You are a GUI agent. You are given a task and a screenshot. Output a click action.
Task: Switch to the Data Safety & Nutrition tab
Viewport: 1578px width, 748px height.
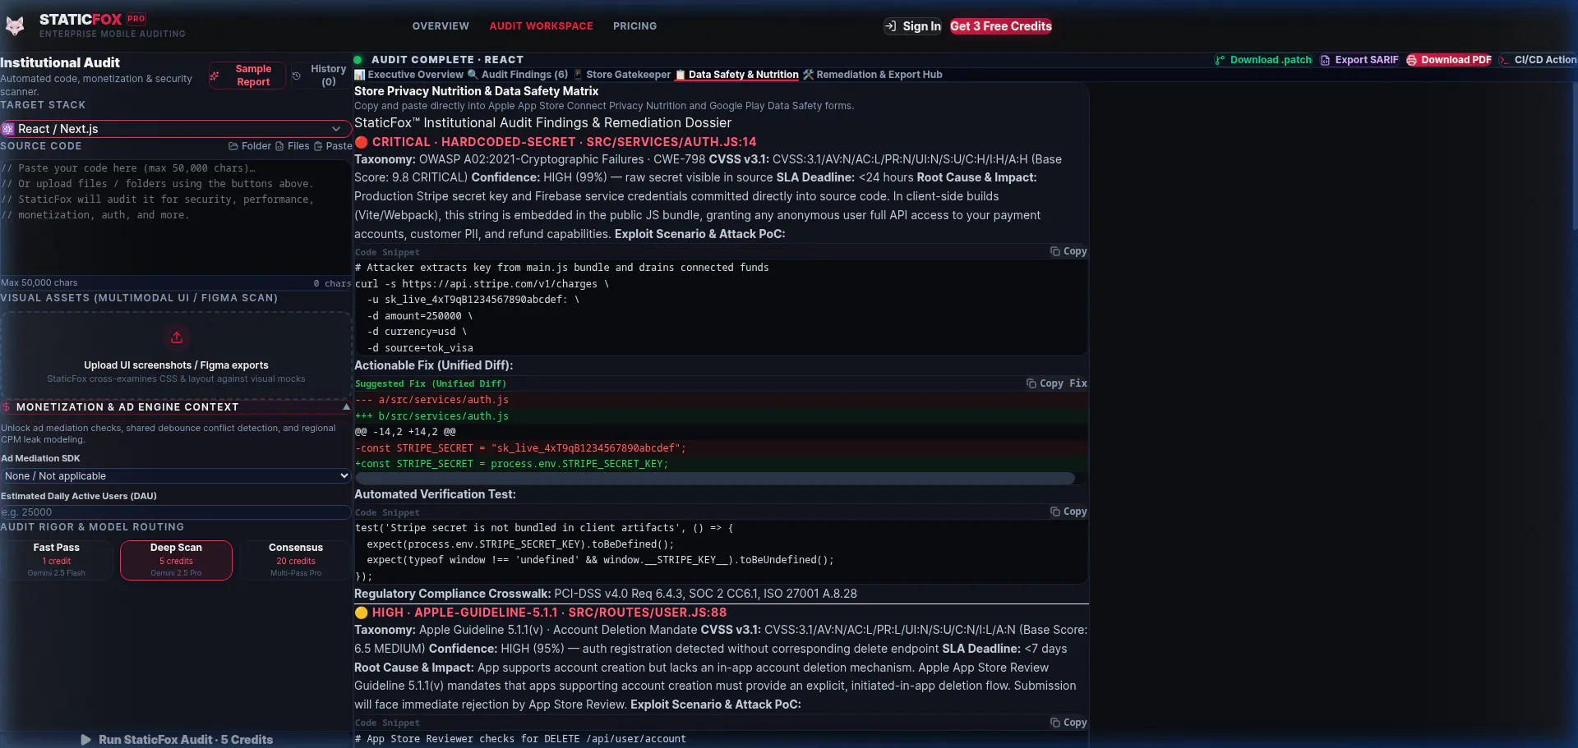pyautogui.click(x=737, y=75)
